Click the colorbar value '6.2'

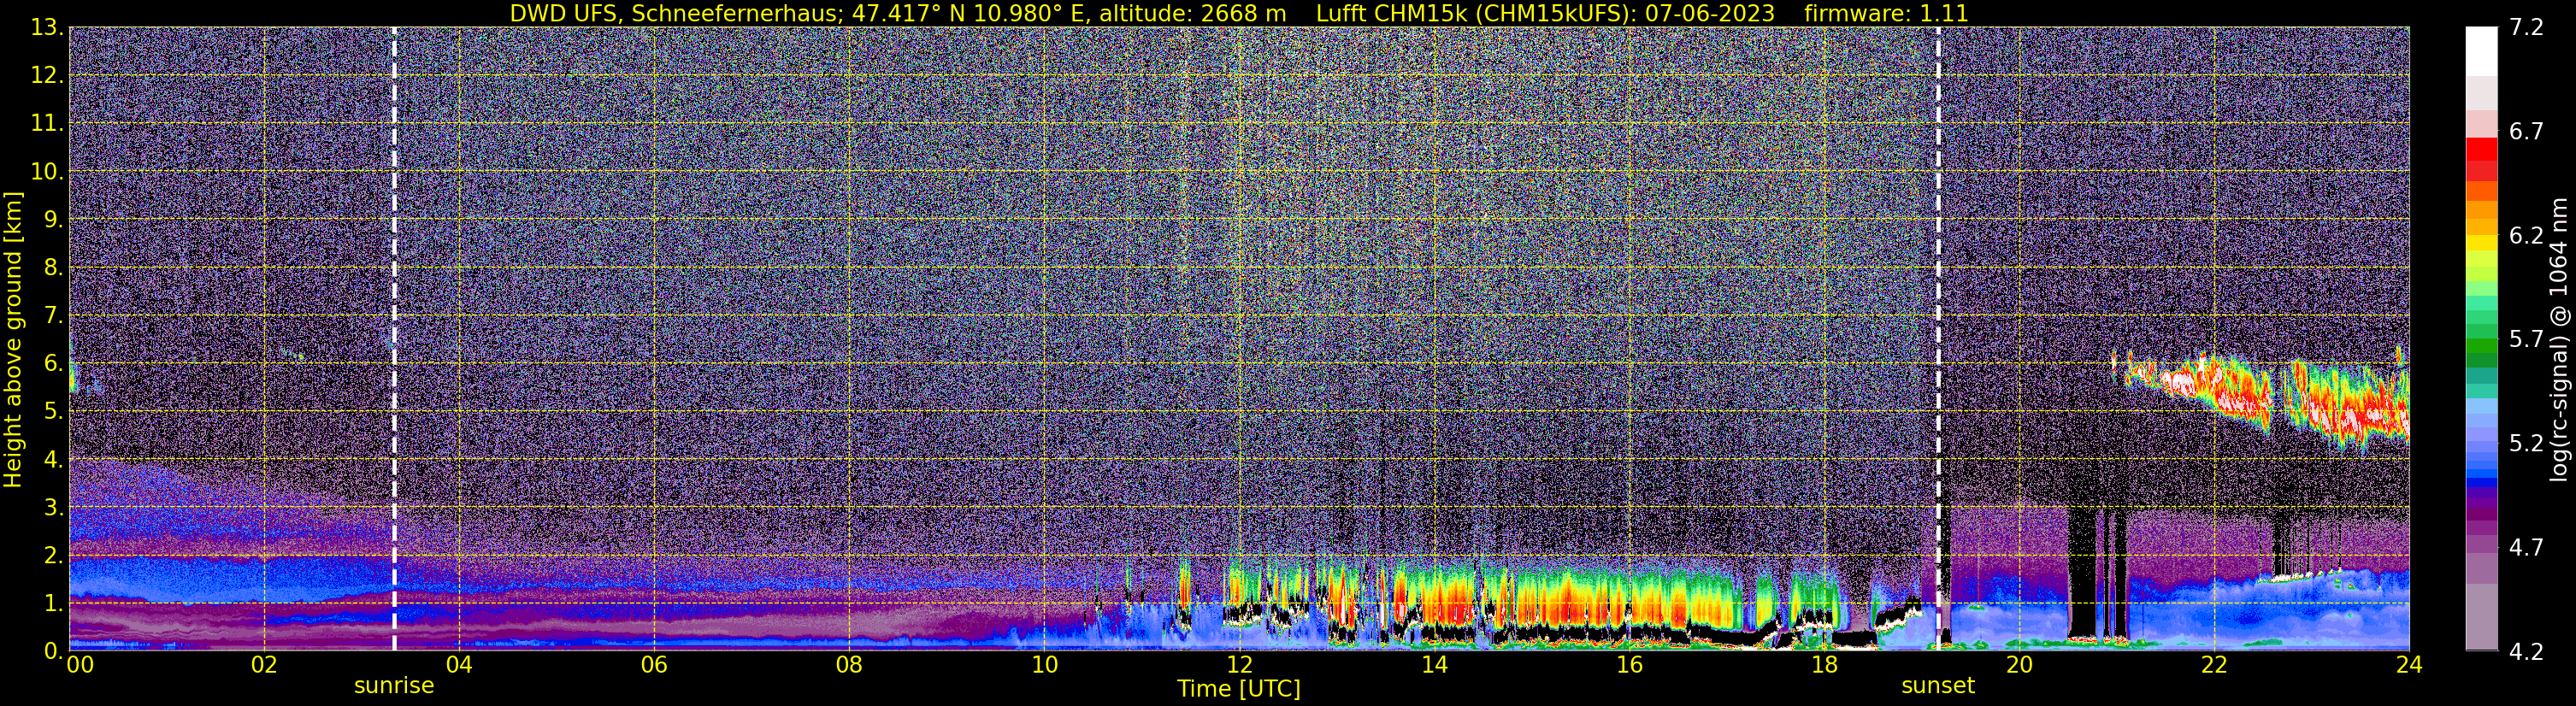pos(2526,235)
